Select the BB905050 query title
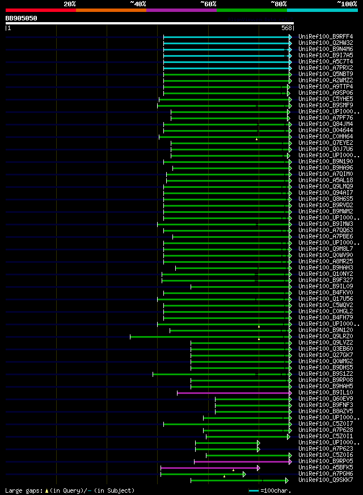Viewport: 363px width, 495px height. [x=21, y=18]
